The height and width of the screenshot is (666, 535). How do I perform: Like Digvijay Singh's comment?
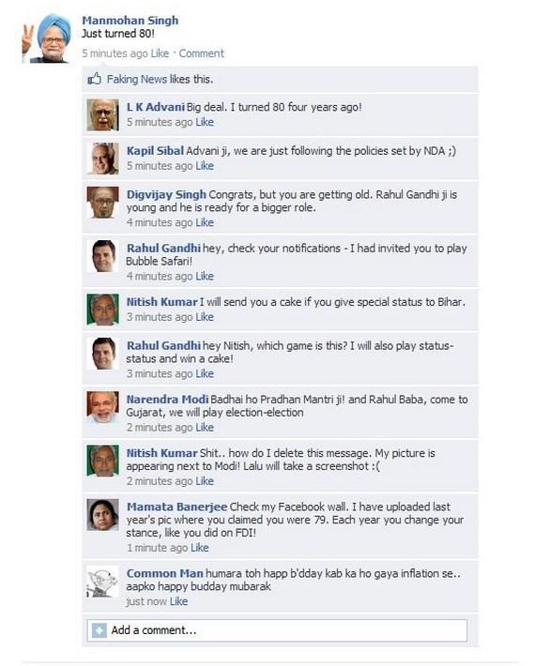coord(205,222)
